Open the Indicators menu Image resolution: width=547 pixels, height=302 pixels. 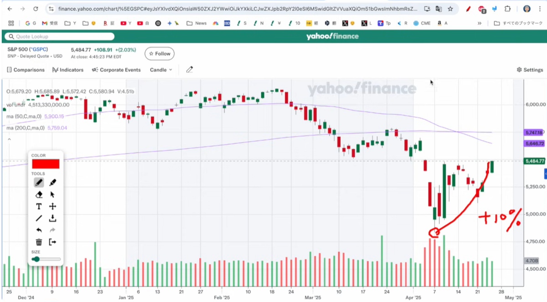68,70
